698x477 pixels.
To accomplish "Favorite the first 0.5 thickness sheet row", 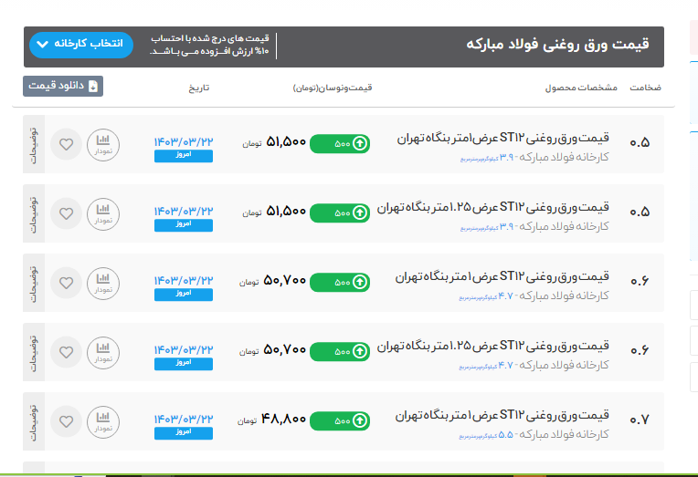I will click(x=66, y=144).
